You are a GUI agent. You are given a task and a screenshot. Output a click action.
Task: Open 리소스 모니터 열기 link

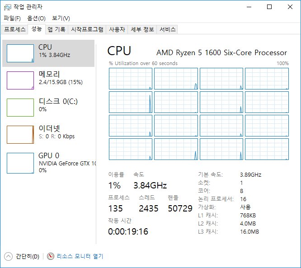click(x=80, y=256)
